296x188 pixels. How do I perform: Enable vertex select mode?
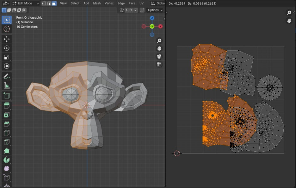click(x=44, y=3)
